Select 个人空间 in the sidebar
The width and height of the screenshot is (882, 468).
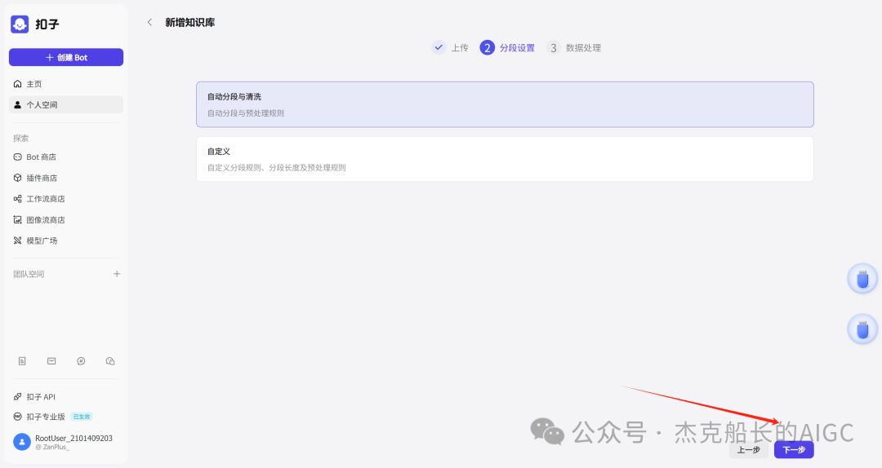(66, 104)
